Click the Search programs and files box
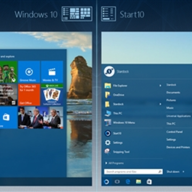This screenshot has height=192, width=192. click(x=133, y=172)
